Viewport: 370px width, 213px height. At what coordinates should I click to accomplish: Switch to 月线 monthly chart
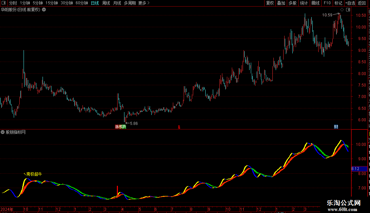[x=117, y=3]
